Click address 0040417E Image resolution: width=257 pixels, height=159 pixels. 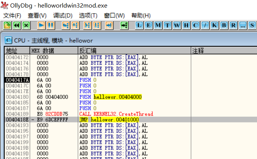tap(17, 91)
